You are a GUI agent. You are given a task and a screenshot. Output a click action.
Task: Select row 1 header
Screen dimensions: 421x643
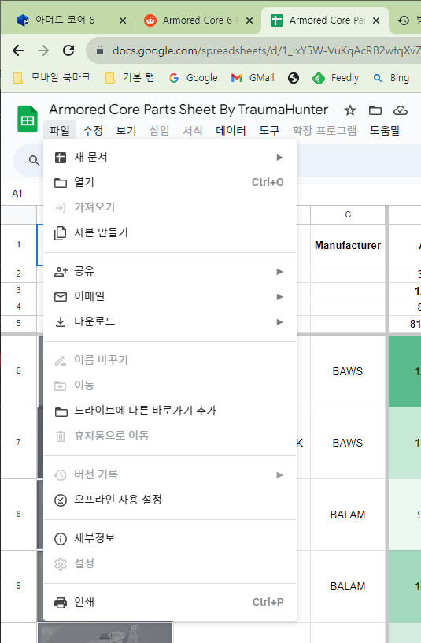[x=18, y=245]
